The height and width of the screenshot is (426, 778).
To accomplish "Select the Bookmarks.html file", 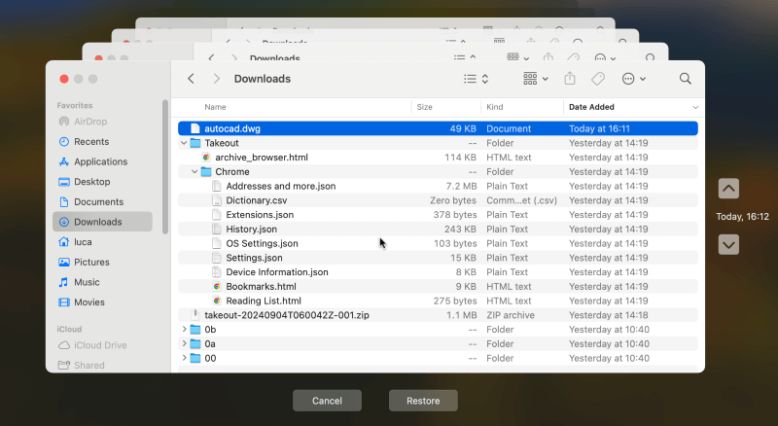I will coord(439,287).
